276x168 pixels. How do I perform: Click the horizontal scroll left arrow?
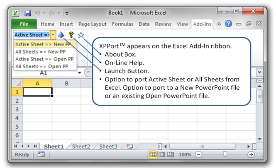pos(165,146)
